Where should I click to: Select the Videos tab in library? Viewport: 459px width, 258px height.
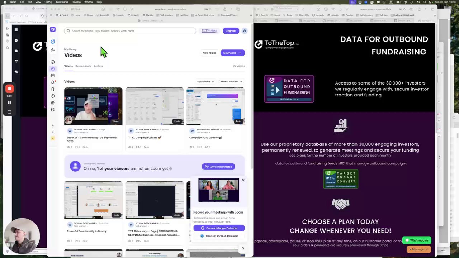(68, 66)
